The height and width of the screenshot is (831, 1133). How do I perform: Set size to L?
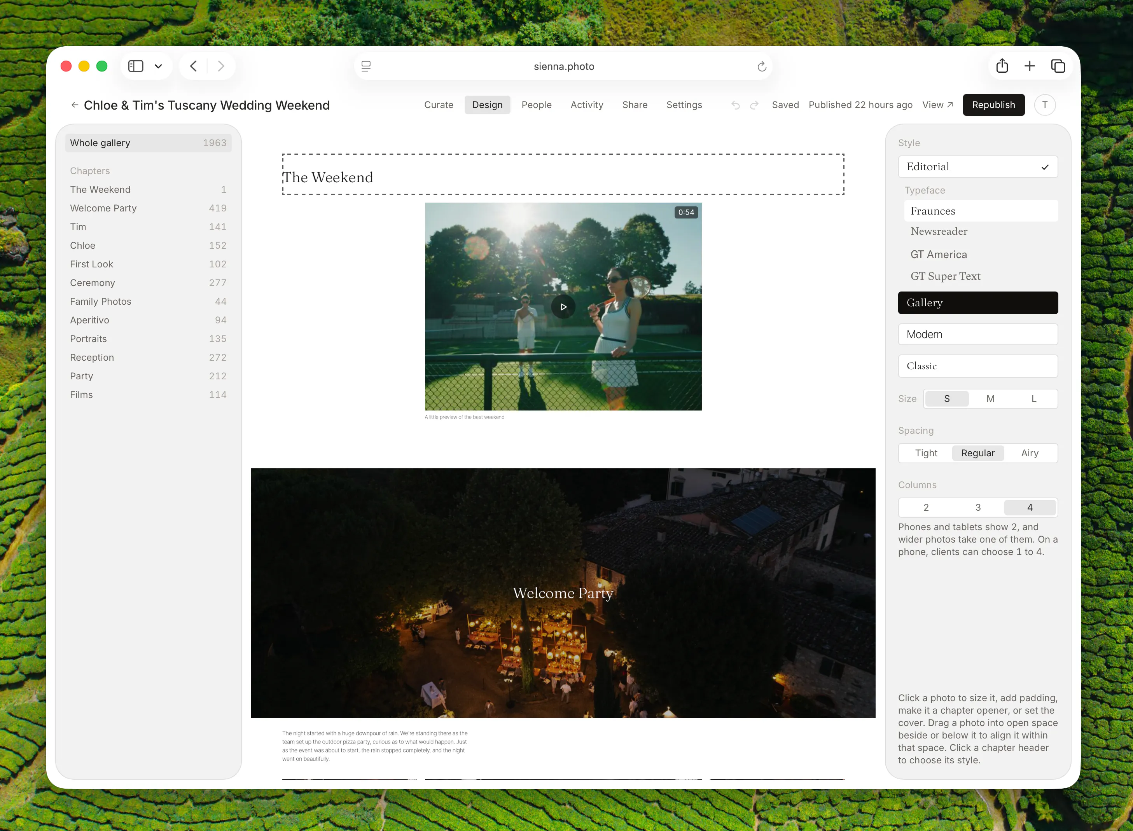coord(1033,398)
